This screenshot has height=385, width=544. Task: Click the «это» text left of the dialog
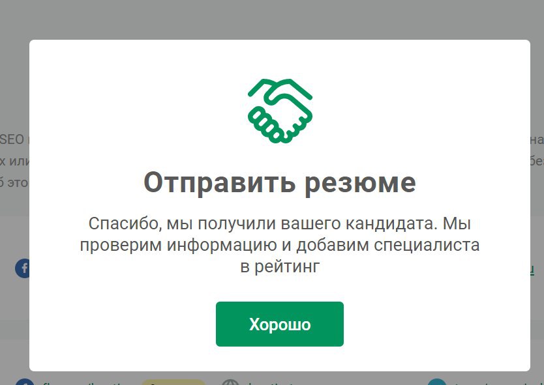pyautogui.click(x=18, y=182)
